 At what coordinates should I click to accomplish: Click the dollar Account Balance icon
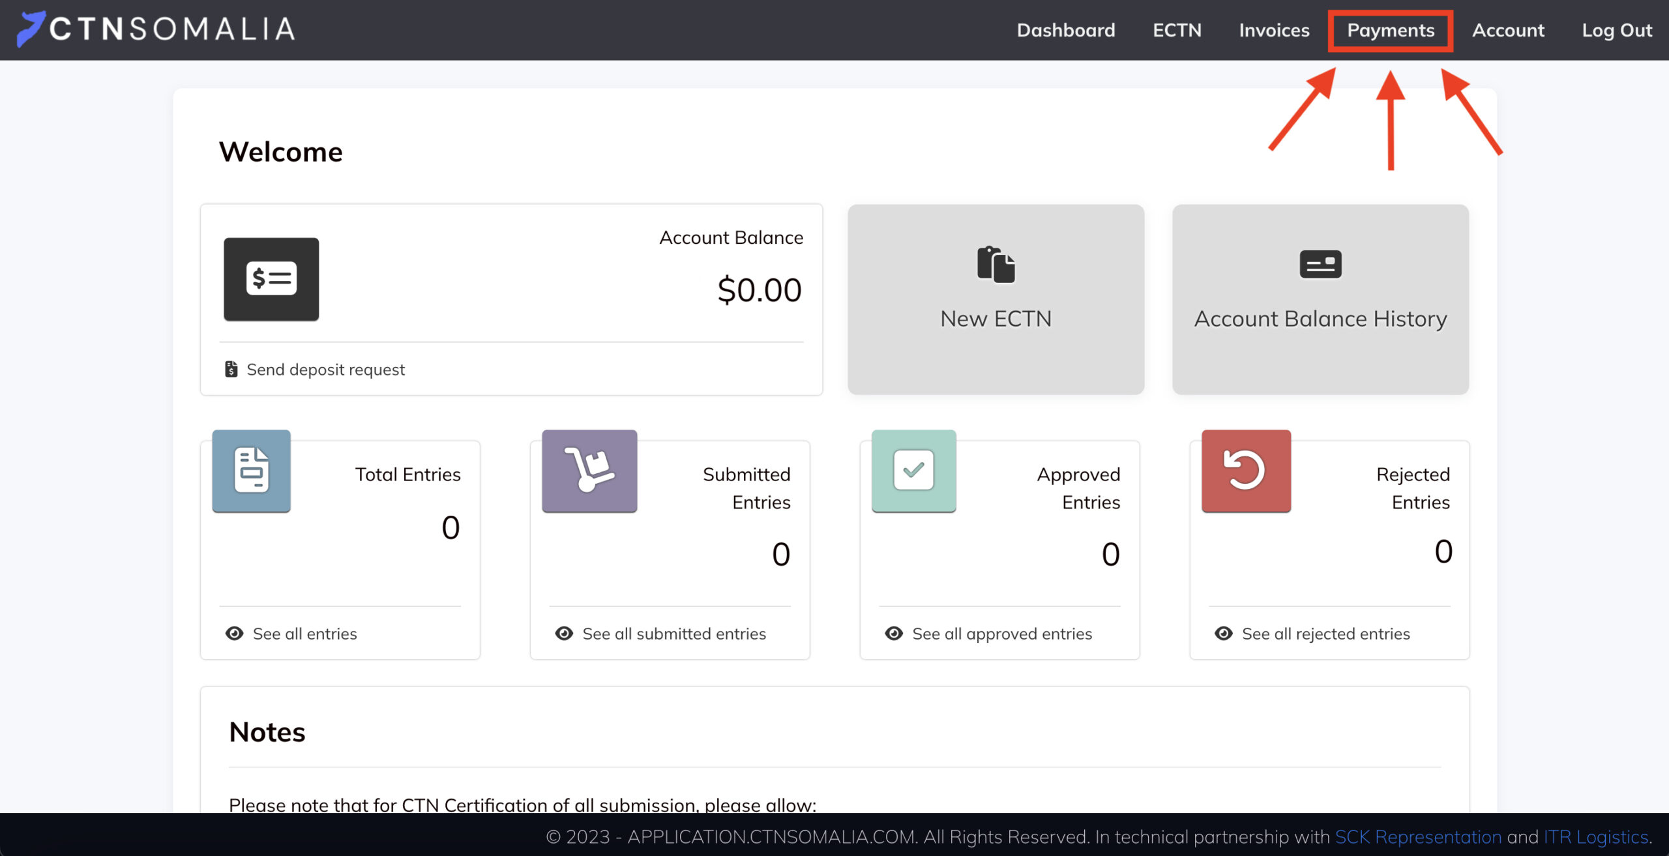click(271, 279)
